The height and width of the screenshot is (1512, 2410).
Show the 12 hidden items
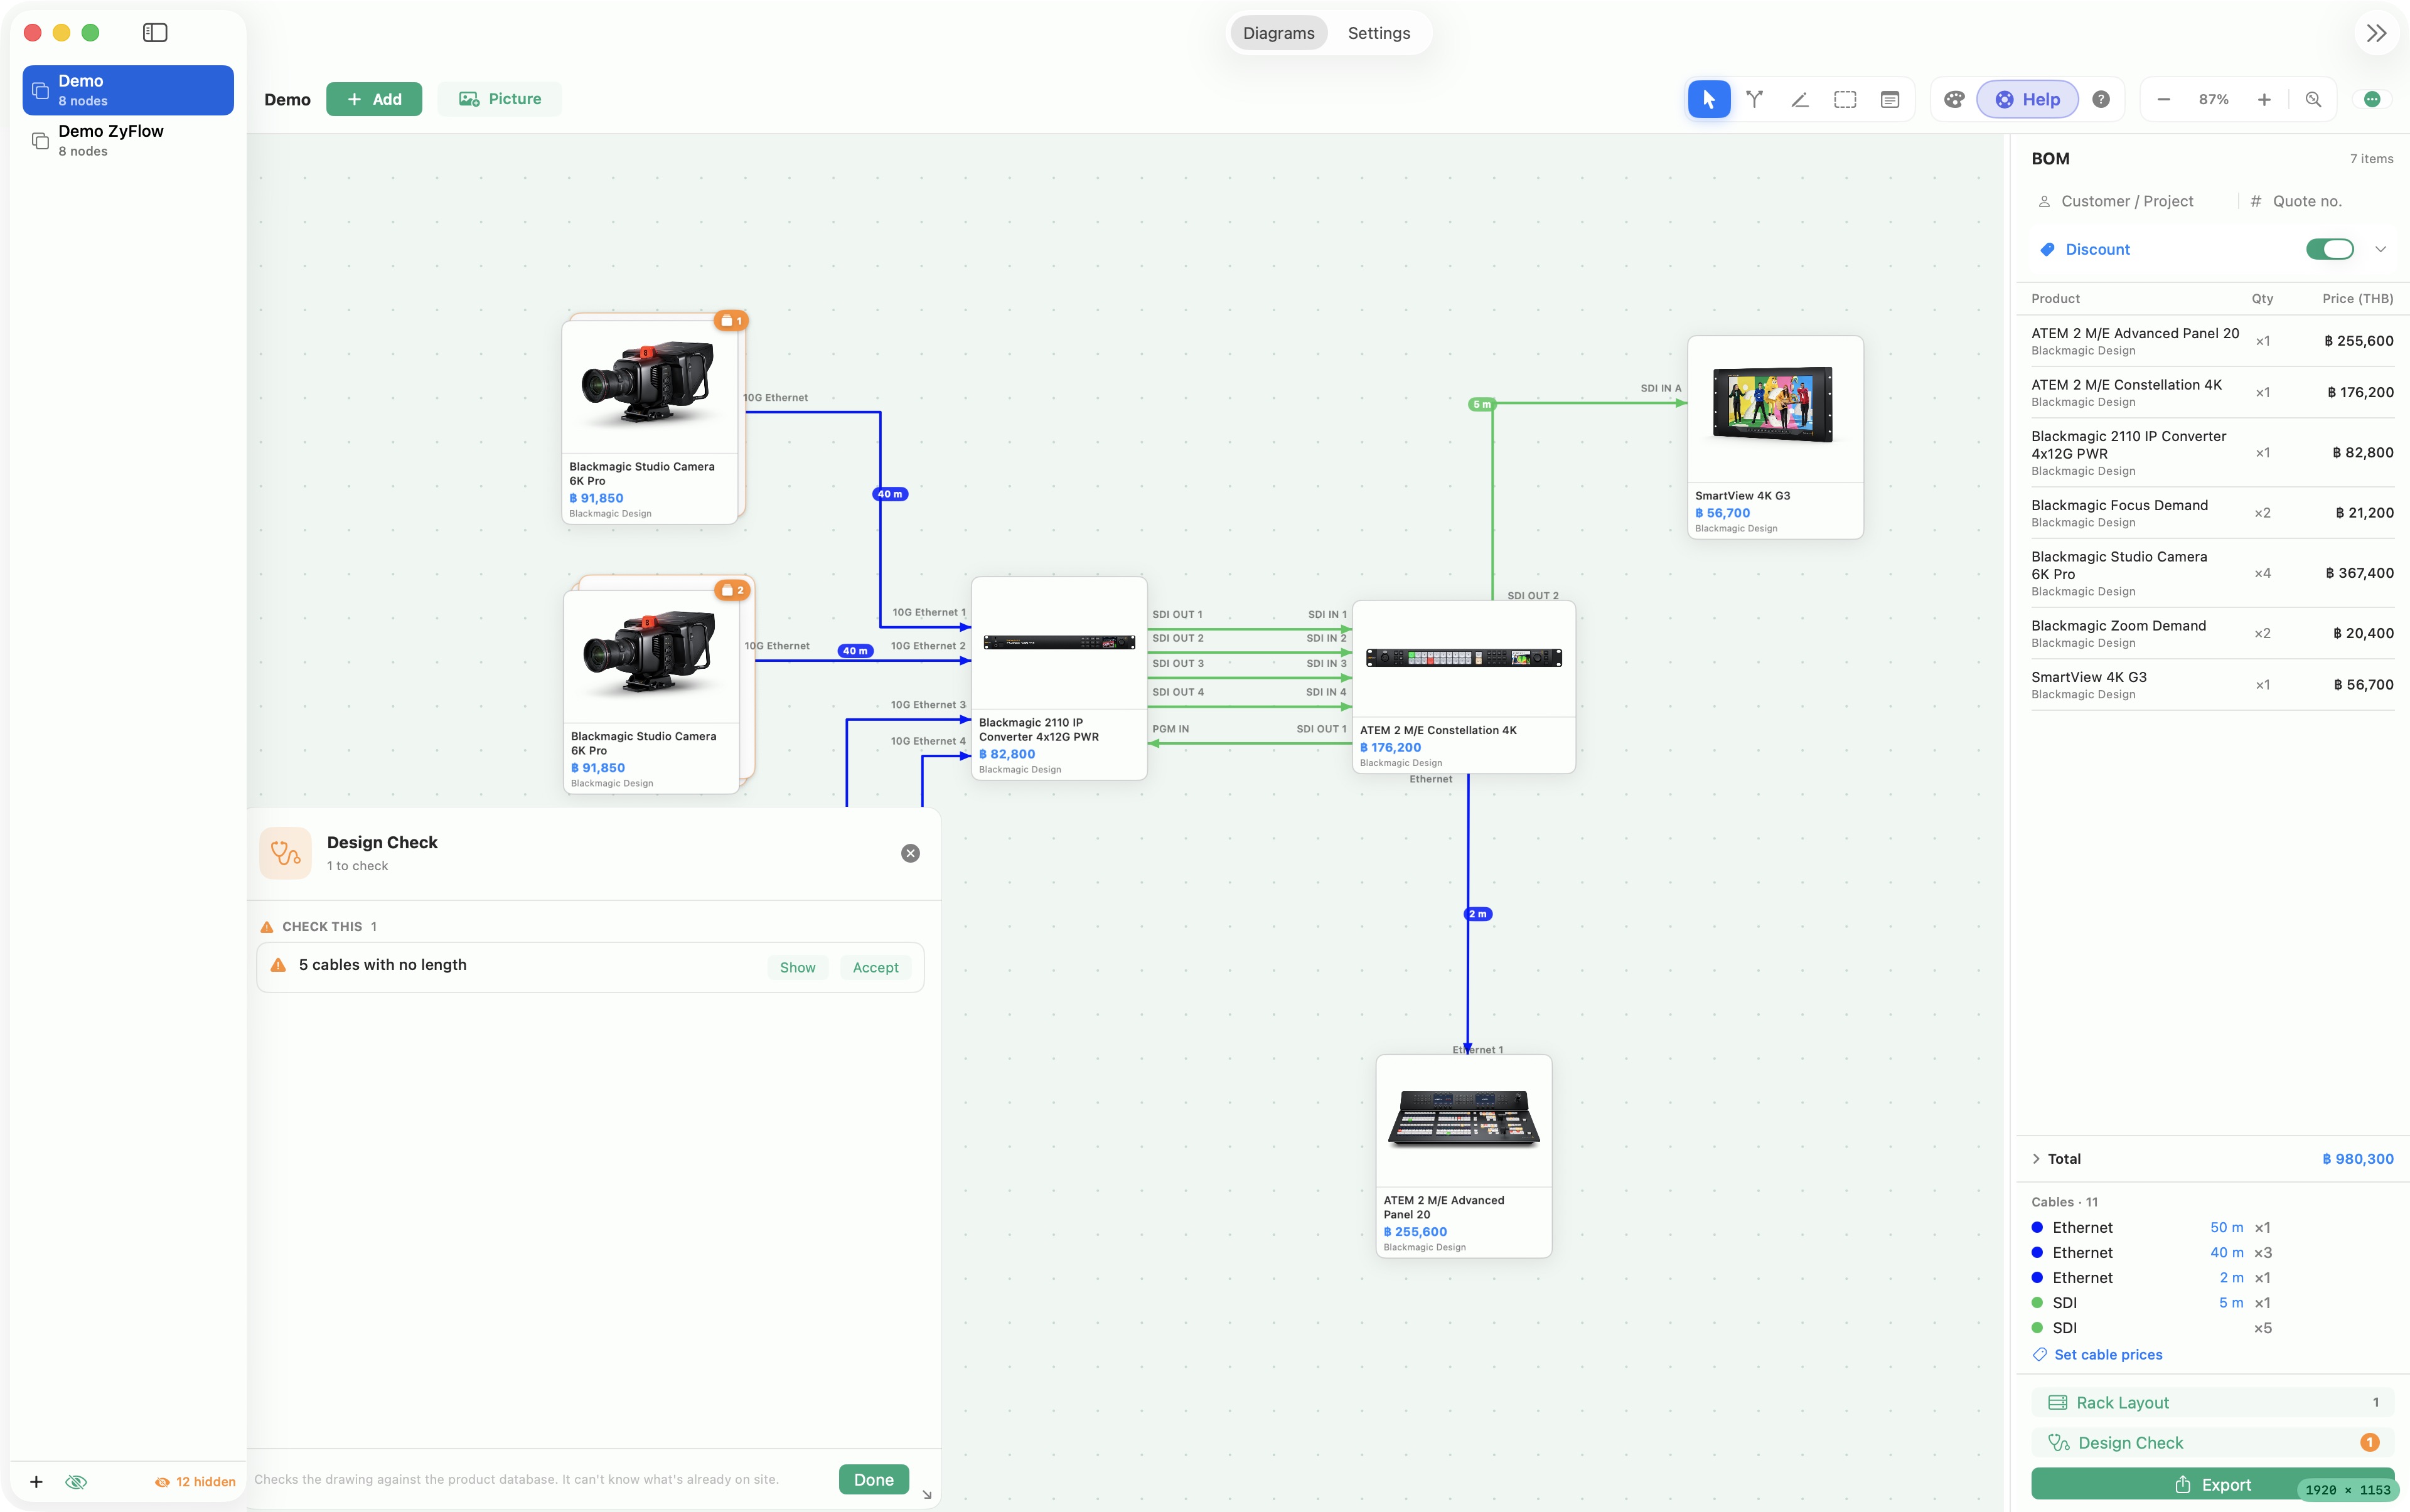195,1481
